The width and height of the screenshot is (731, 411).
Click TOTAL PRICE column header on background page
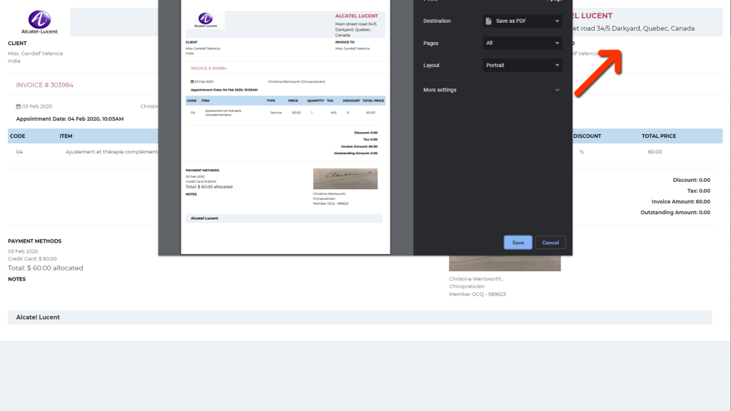point(659,136)
